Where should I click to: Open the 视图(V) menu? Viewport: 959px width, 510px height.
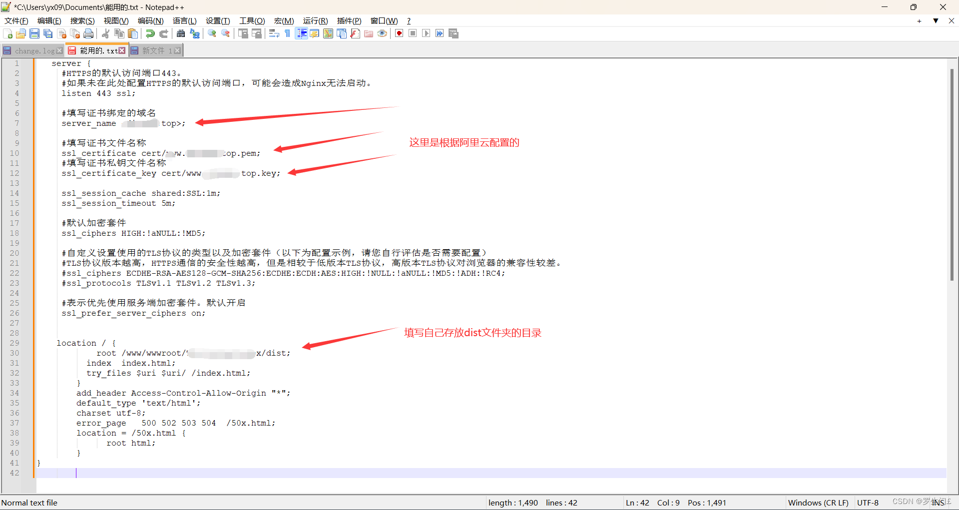116,20
